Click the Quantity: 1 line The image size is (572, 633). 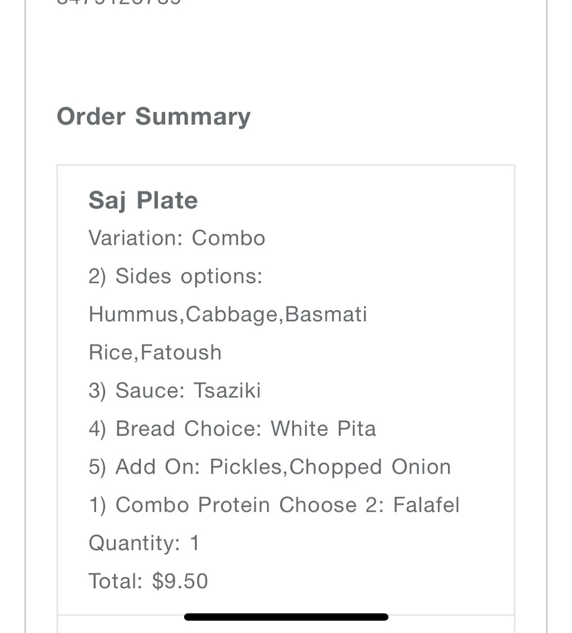point(144,543)
